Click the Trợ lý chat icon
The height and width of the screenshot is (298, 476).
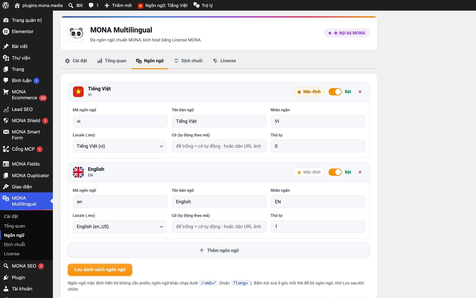coord(196,5)
